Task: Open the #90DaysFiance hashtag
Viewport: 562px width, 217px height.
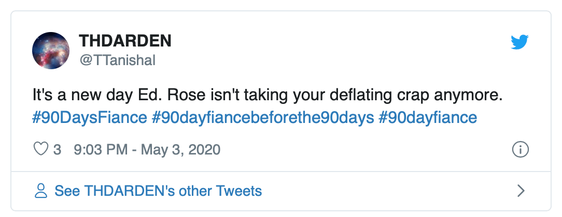Action: [89, 117]
